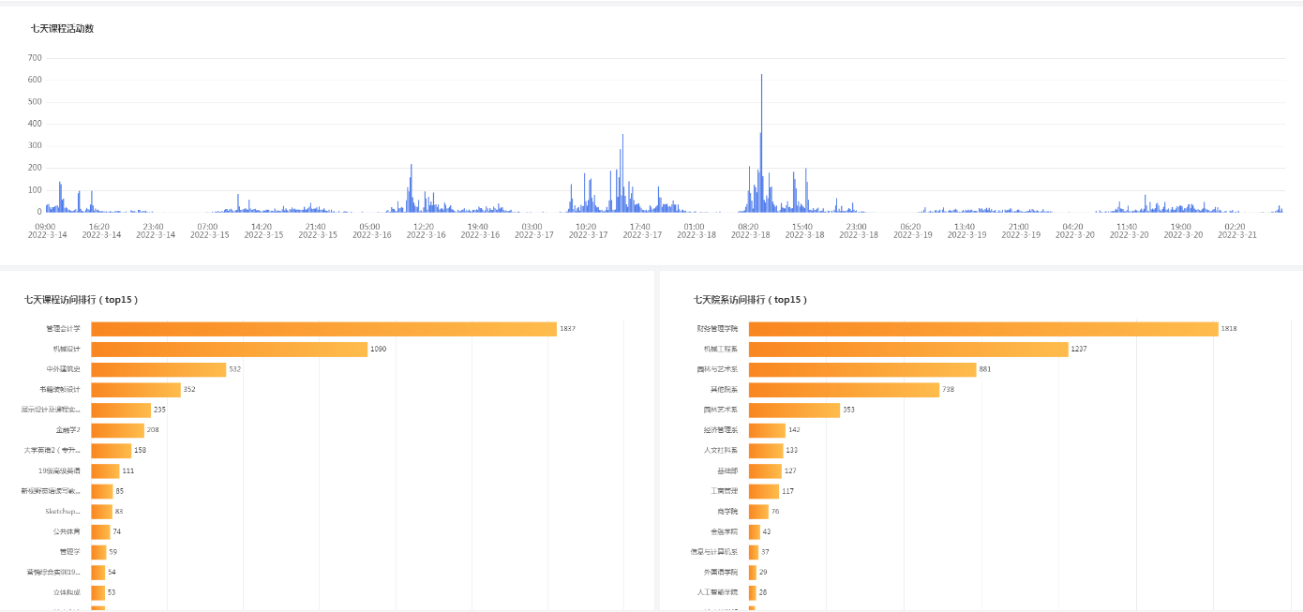Image resolution: width=1303 pixels, height=612 pixels.
Task: Click the 23:00 time axis label
Action: coord(857,227)
